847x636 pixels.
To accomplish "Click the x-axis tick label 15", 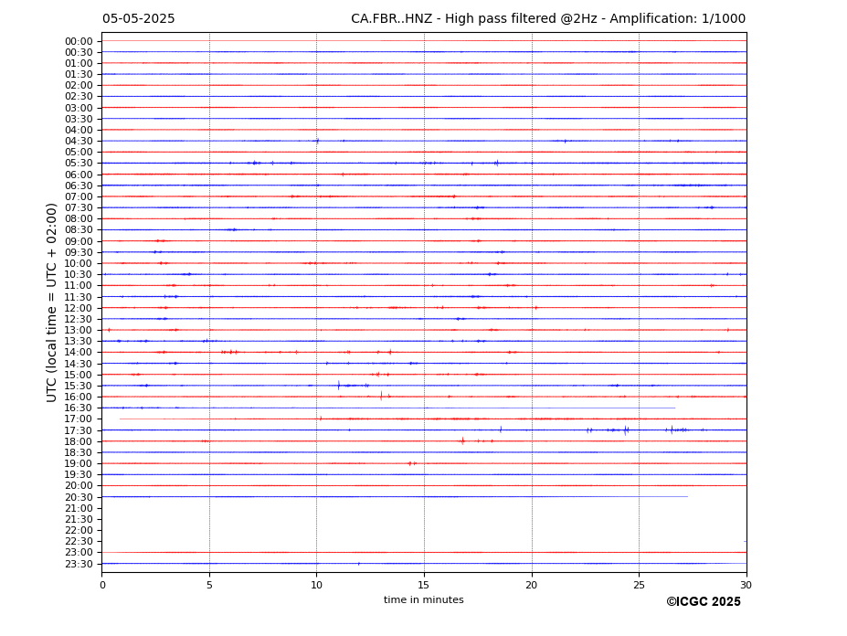I will pos(424,585).
